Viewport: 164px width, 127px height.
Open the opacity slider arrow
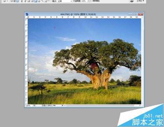89,1
